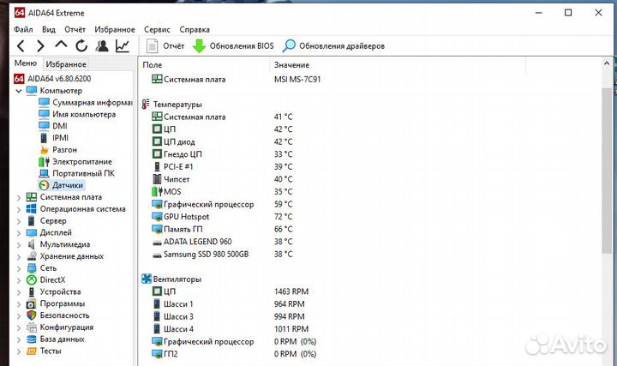Open the Сервис menu

[157, 29]
